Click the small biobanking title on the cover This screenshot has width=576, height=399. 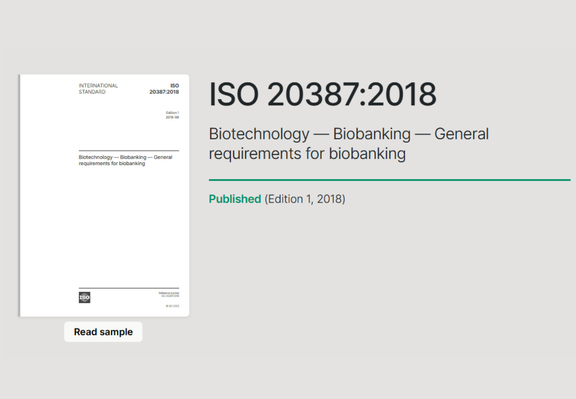click(125, 160)
